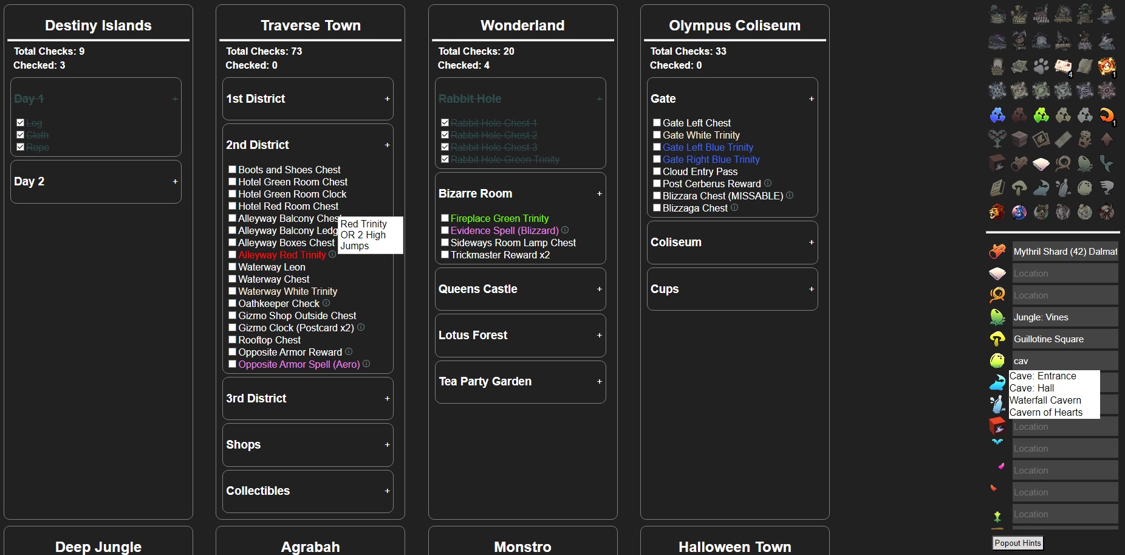Screen dimensions: 1125x555
Task: Expand the Shops section
Action: [x=387, y=444]
